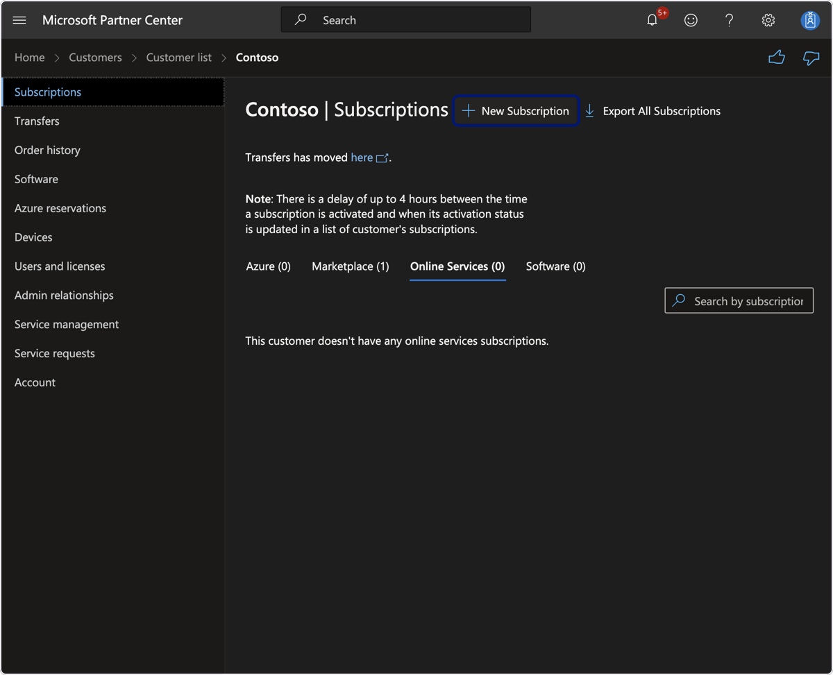
Task: Switch to the Azure (0) tab
Action: (269, 266)
